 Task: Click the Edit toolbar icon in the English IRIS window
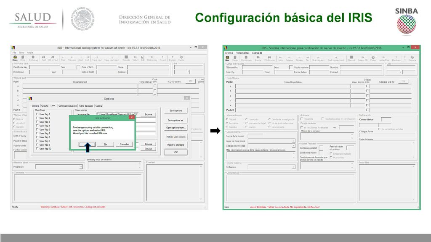(x=143, y=58)
